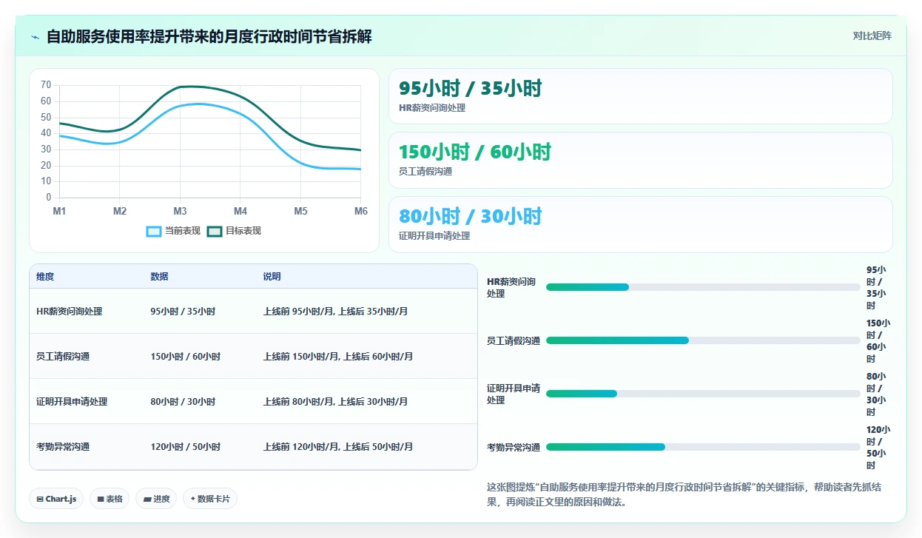Viewport: 922px width, 538px height.
Task: Click the 员工请假沟通 progress bar
Action: (x=703, y=340)
